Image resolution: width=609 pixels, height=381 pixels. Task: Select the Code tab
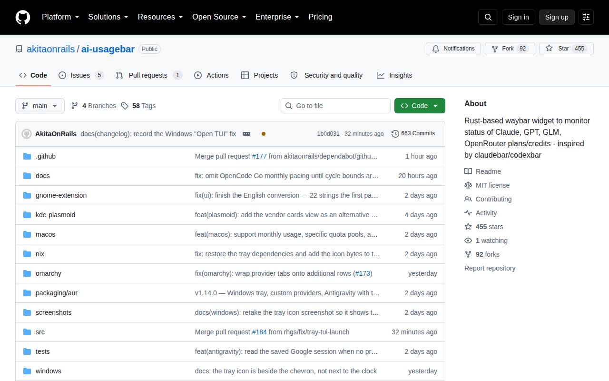(x=33, y=75)
